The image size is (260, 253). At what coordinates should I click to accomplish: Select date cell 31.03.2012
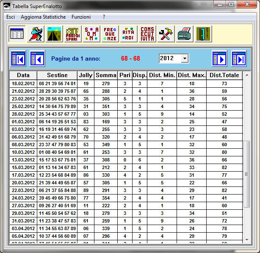[23, 221]
